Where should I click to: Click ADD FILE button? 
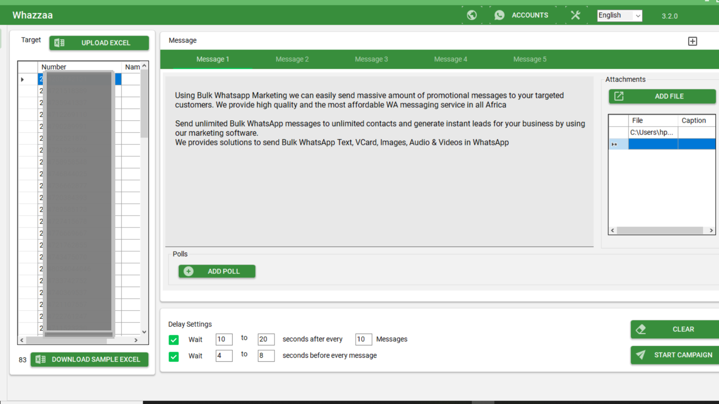point(662,96)
